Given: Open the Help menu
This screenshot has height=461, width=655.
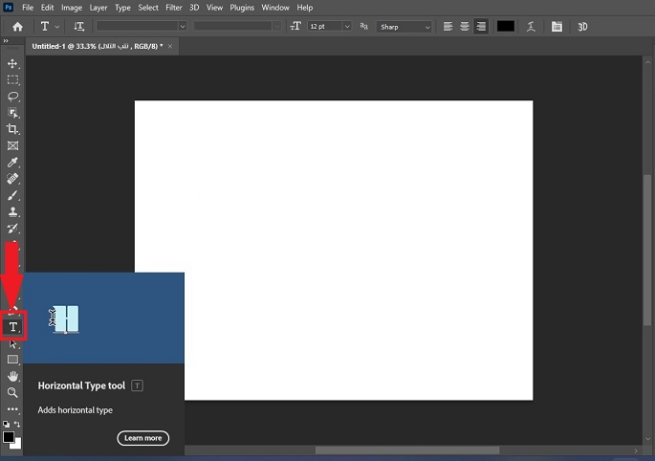Looking at the screenshot, I should point(304,8).
